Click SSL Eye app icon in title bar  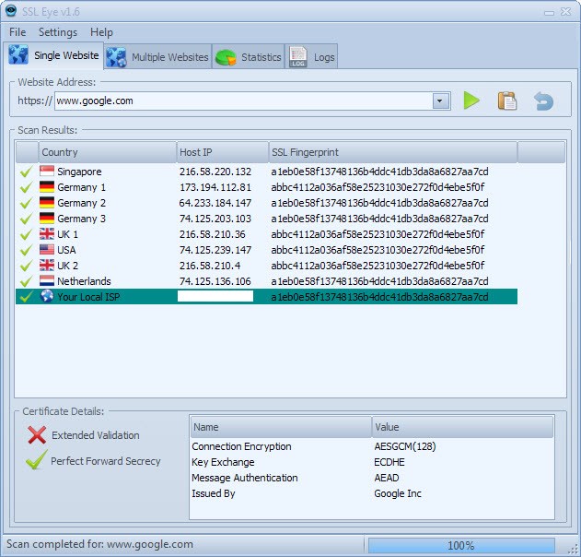click(11, 11)
